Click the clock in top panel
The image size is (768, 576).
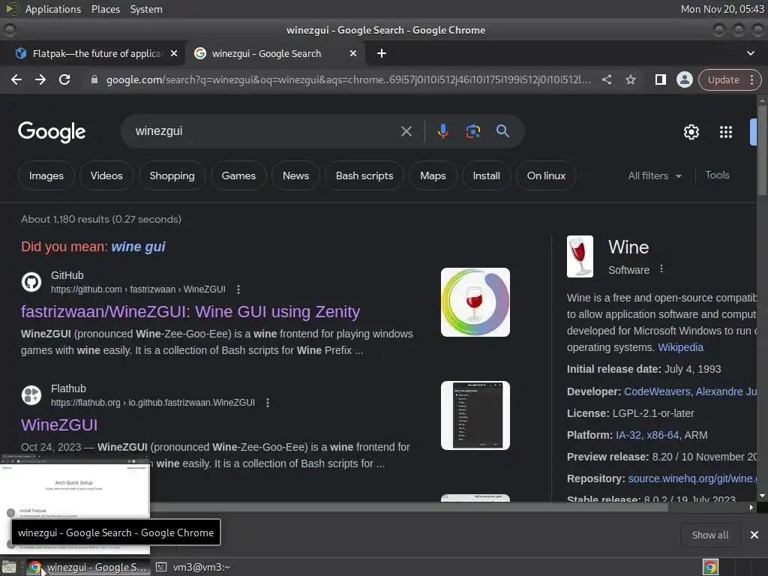[x=722, y=9]
